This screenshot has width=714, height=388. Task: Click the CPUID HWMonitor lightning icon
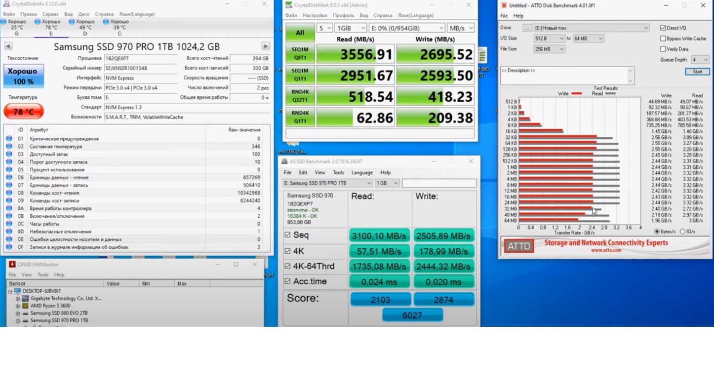pos(12,265)
